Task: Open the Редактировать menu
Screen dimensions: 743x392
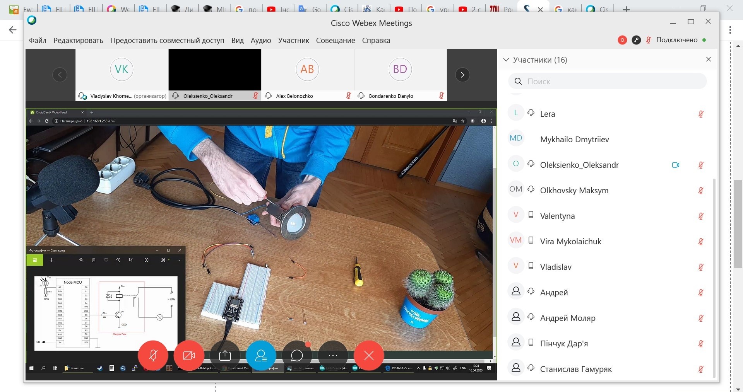Action: 78,40
